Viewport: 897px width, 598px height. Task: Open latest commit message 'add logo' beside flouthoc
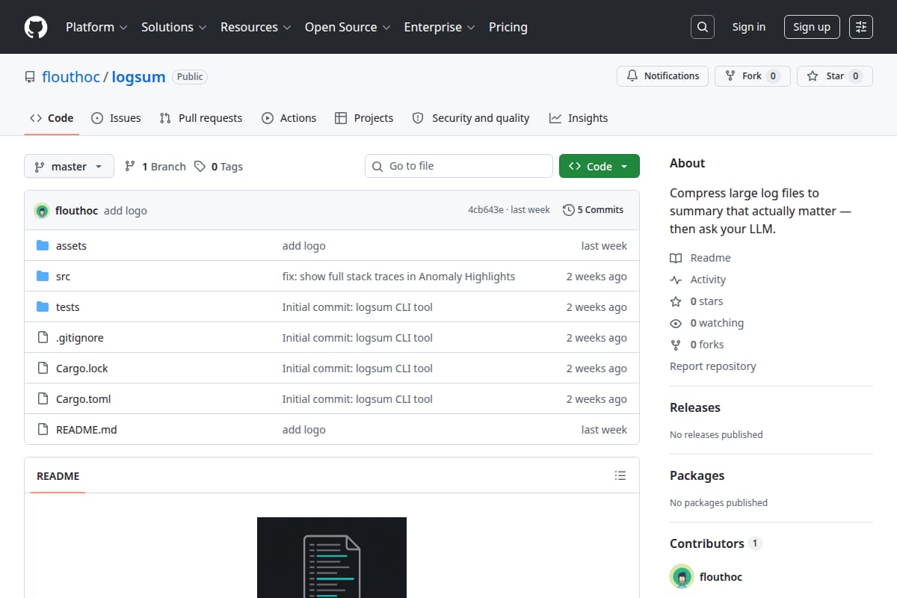126,211
